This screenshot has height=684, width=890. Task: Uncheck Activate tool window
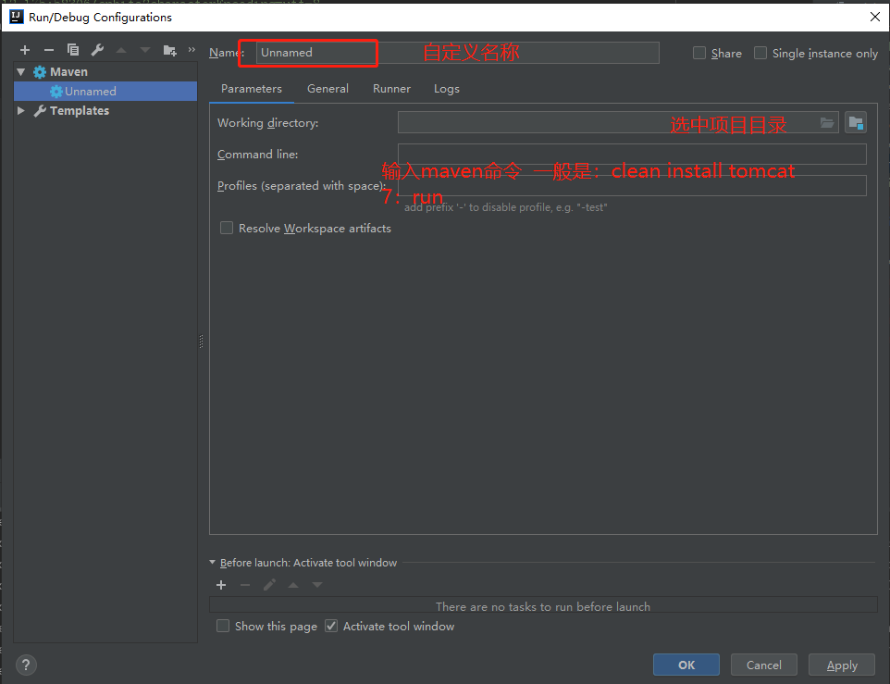point(330,626)
